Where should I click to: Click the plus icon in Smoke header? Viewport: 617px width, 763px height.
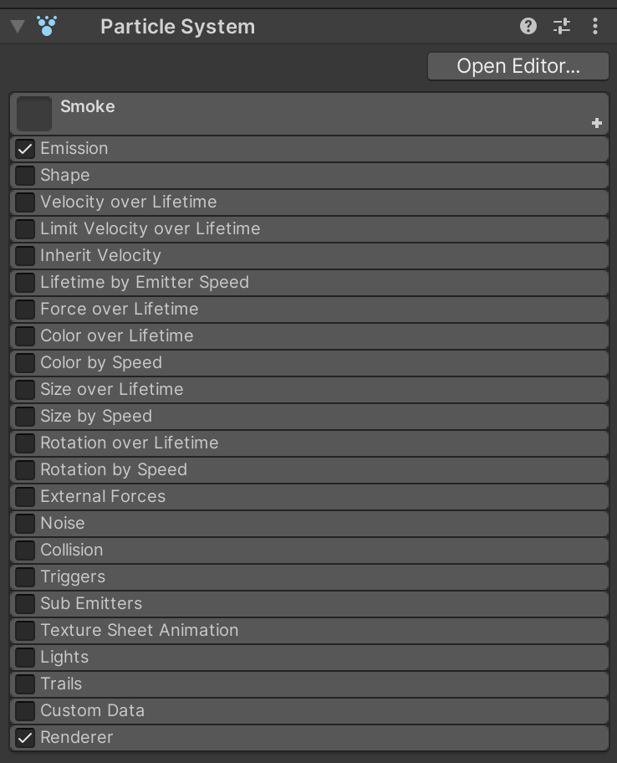[597, 123]
